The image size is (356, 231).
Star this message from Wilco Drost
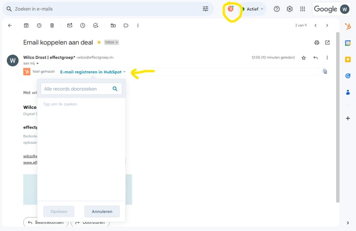click(304, 58)
